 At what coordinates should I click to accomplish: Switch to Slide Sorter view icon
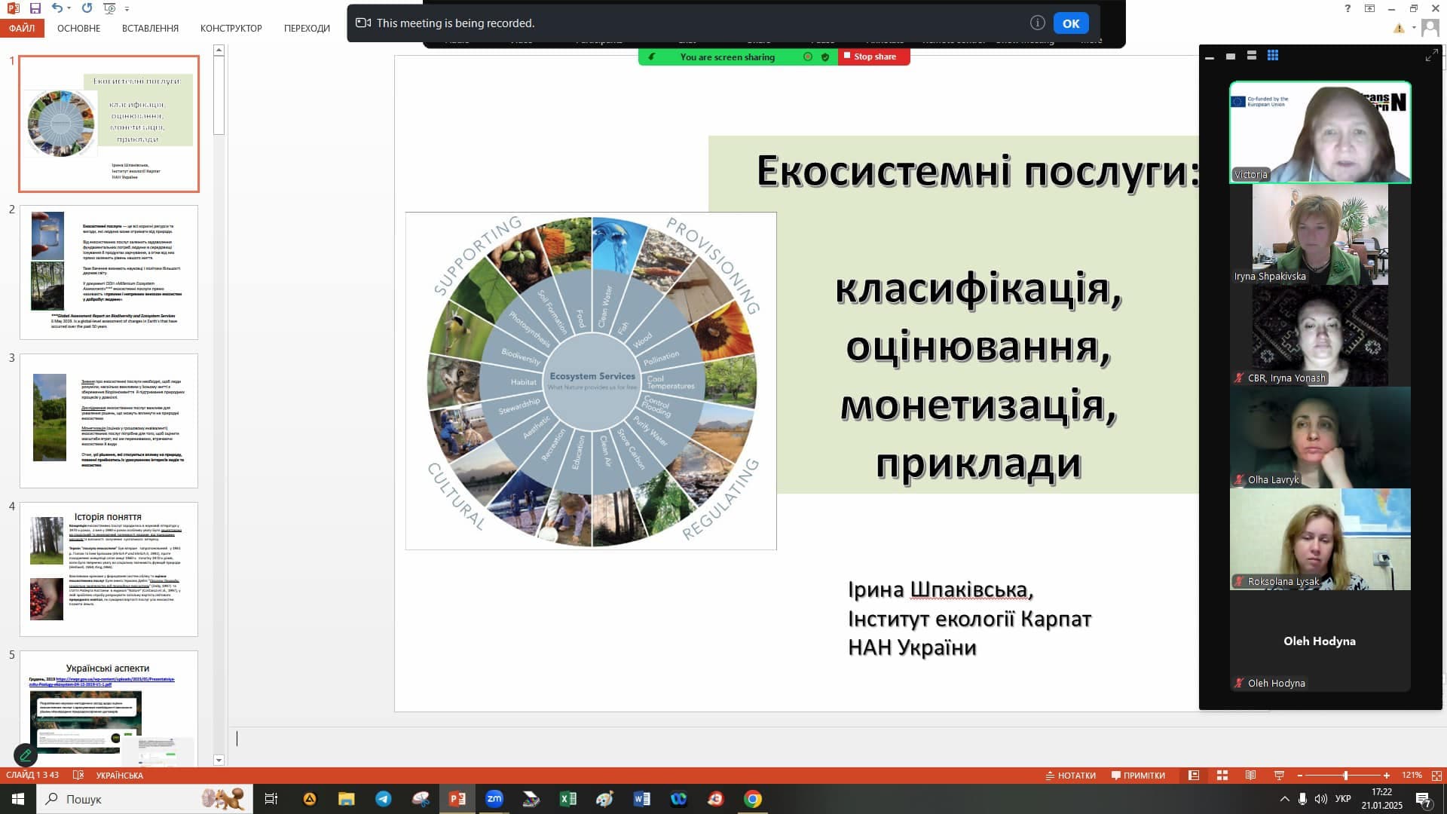1222,776
